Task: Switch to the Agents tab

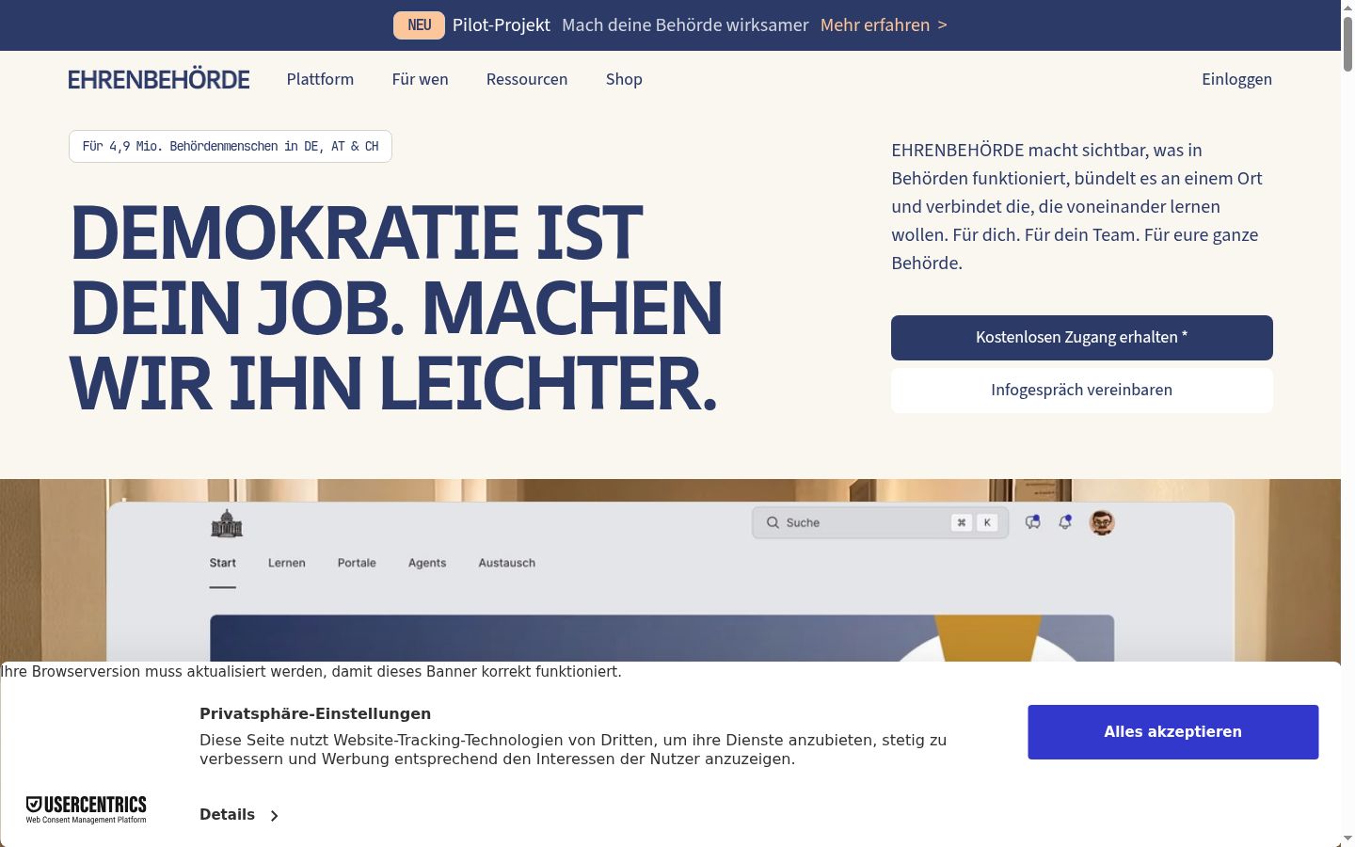Action: tap(427, 563)
